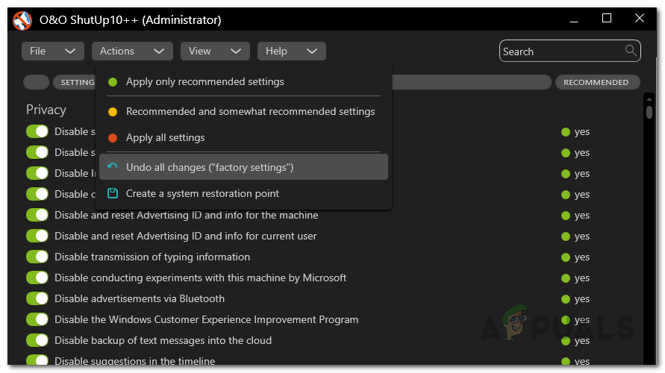Select Undo all changes (factory settings)

(x=210, y=167)
